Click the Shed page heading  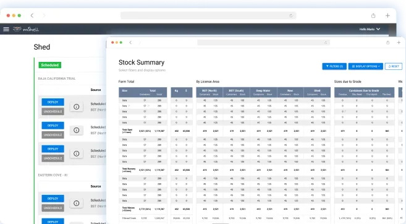click(x=41, y=47)
